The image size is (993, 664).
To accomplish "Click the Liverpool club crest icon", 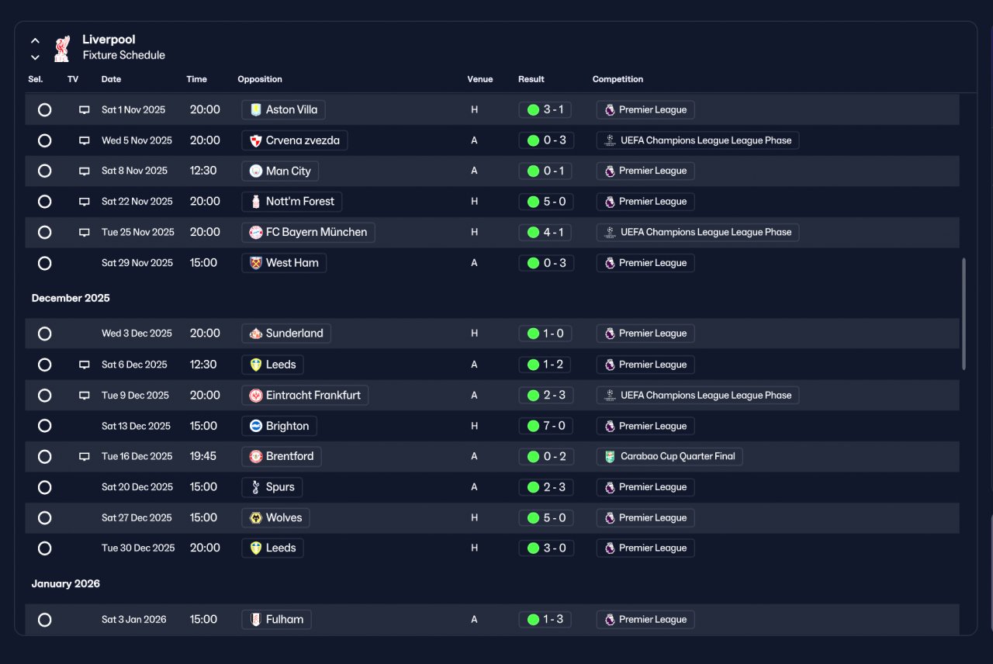I will 62,47.
